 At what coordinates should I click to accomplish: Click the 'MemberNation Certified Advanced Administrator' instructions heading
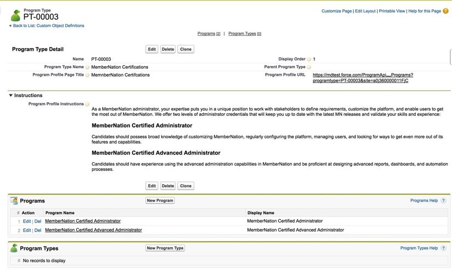156,153
